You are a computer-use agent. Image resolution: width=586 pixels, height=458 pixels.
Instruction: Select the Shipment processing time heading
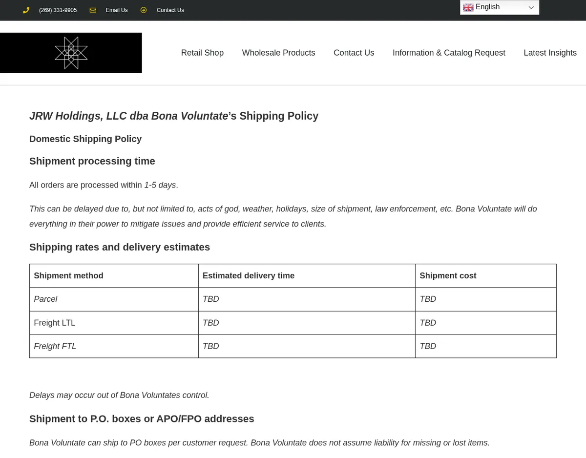[x=92, y=161]
